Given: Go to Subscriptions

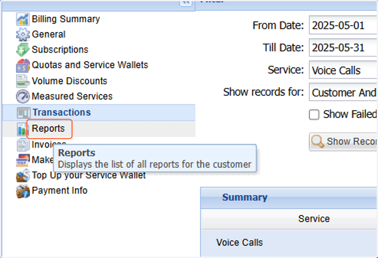Looking at the screenshot, I should (x=60, y=50).
